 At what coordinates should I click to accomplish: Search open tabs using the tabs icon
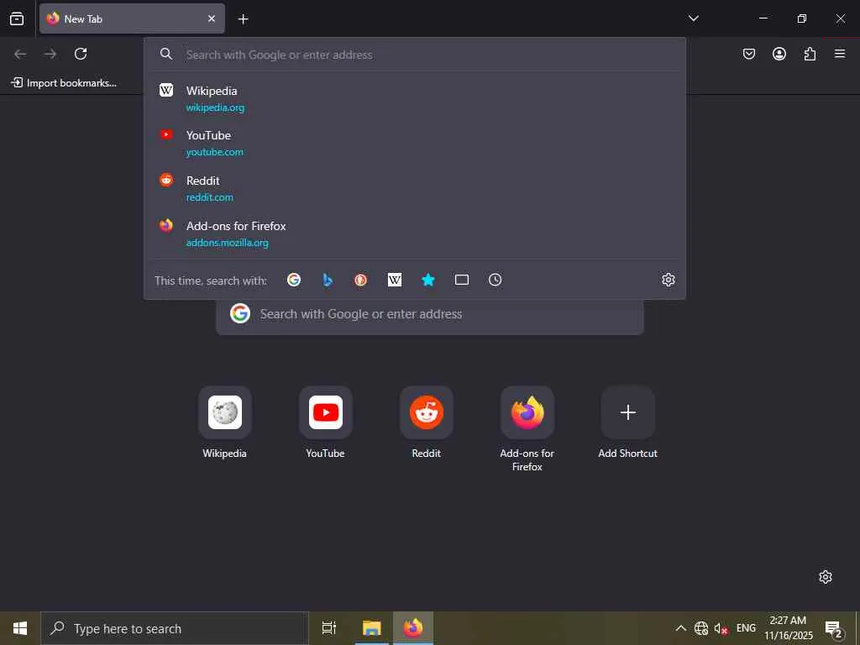[462, 281]
